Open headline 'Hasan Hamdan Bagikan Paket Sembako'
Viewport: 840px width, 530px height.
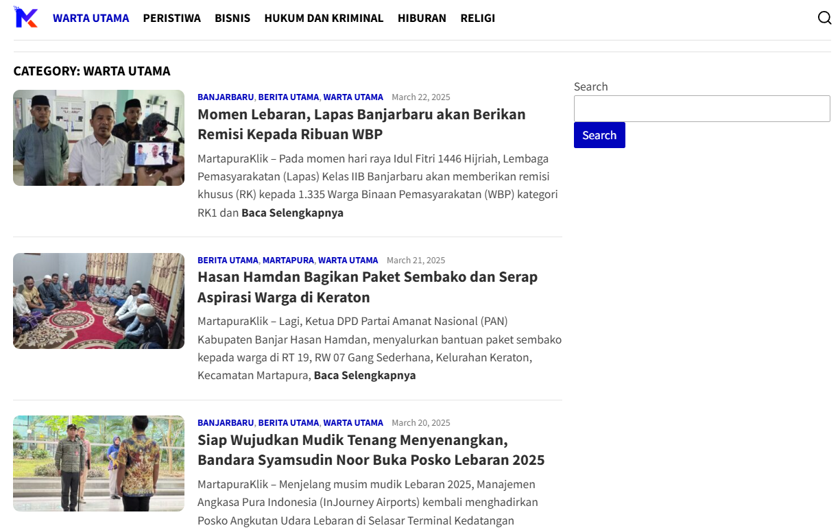point(368,287)
